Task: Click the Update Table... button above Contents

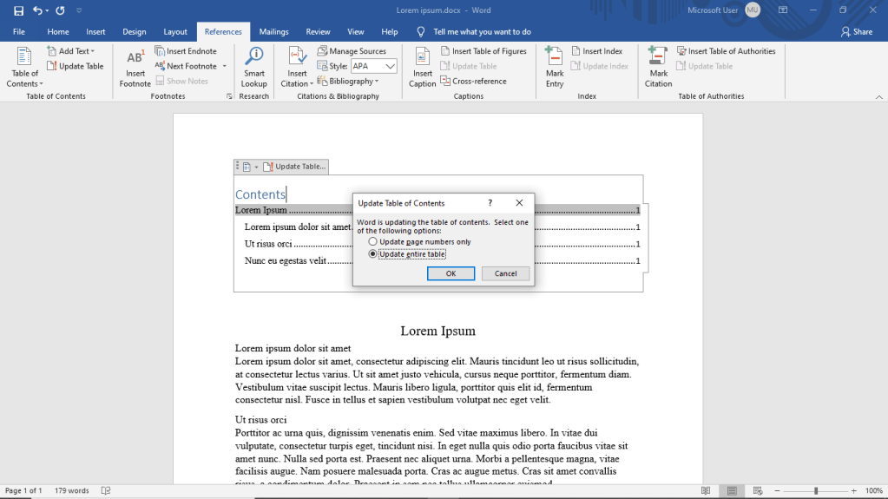Action: pyautogui.click(x=294, y=167)
